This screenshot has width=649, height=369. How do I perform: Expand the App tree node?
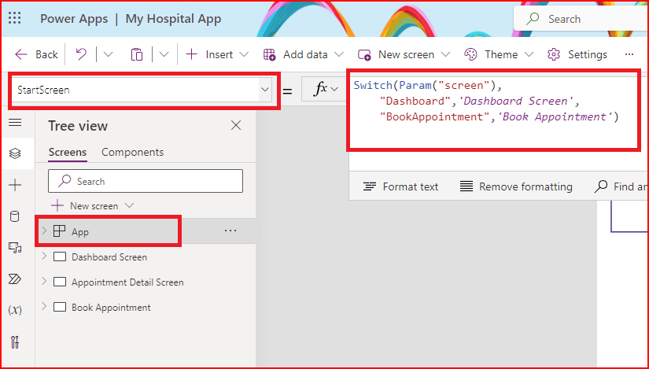coord(44,231)
